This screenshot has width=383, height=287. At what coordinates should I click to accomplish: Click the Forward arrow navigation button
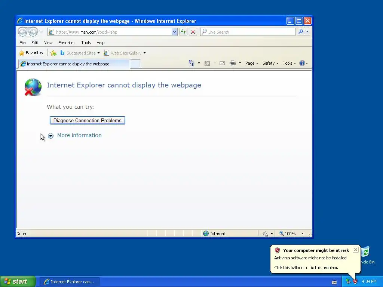pyautogui.click(x=33, y=32)
